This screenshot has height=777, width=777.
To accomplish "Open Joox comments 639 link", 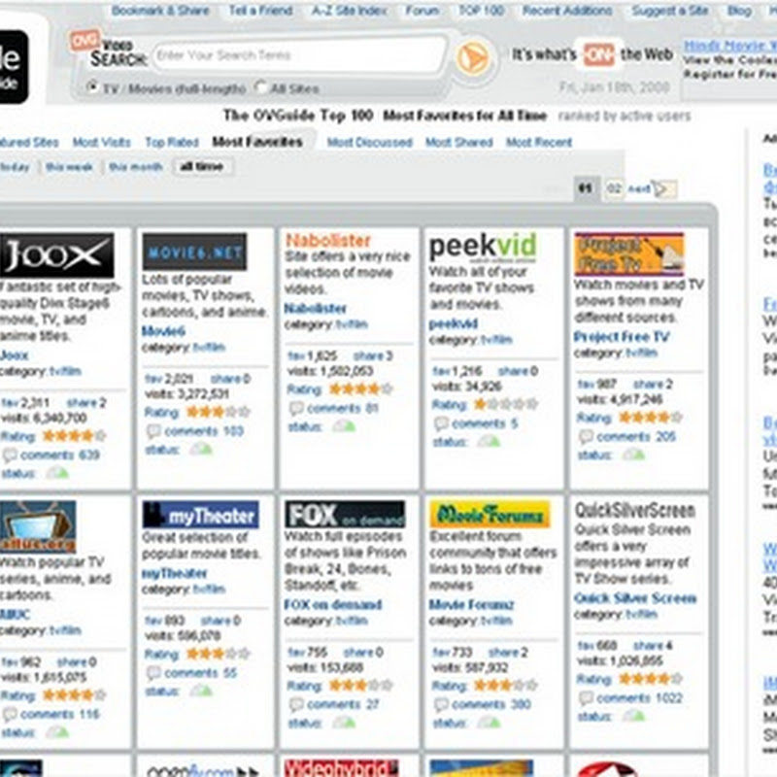I will pos(60,455).
